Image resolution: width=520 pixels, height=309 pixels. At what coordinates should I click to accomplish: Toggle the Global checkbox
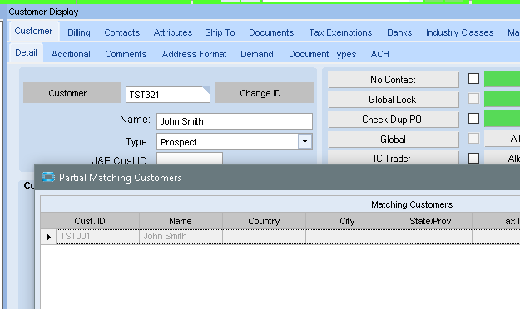473,139
